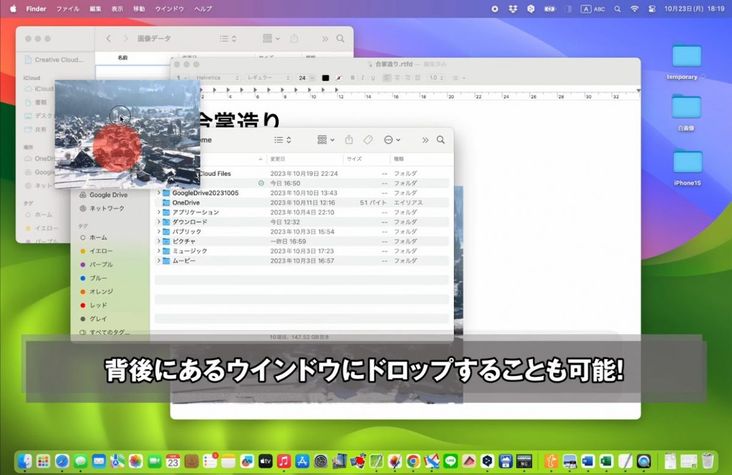
Task: Open the list bullets dropdown in TextEdit
Action: [459, 78]
